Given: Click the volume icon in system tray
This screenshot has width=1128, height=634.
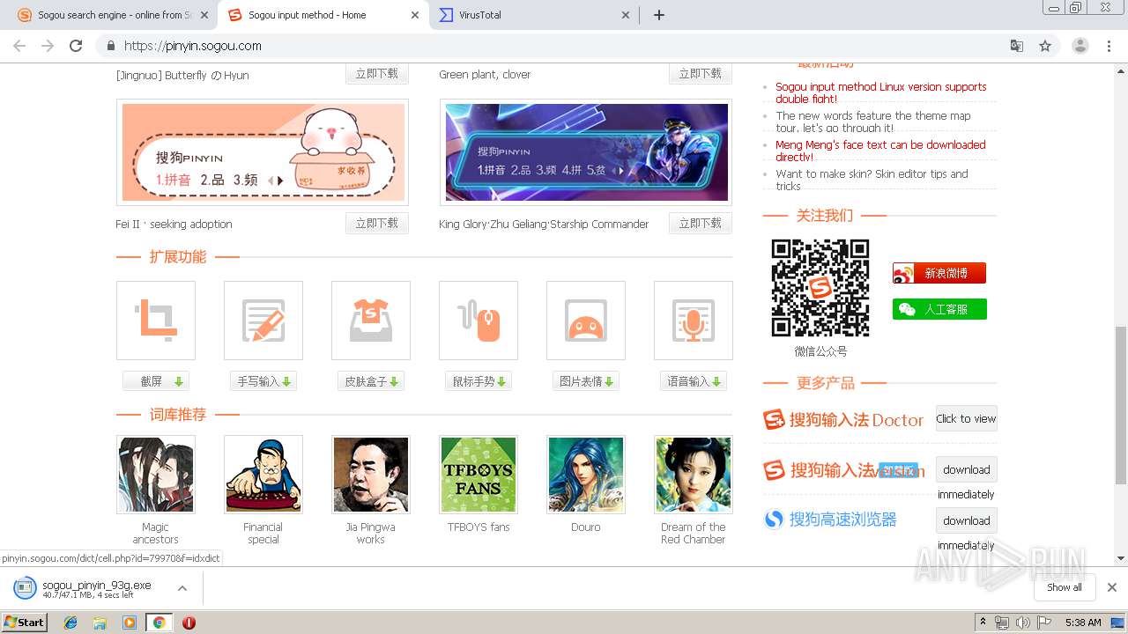Looking at the screenshot, I should pyautogui.click(x=1022, y=623).
